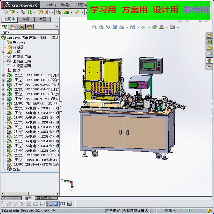
Task: Click the Reference Geometry icon
Action: (x=77, y=12)
